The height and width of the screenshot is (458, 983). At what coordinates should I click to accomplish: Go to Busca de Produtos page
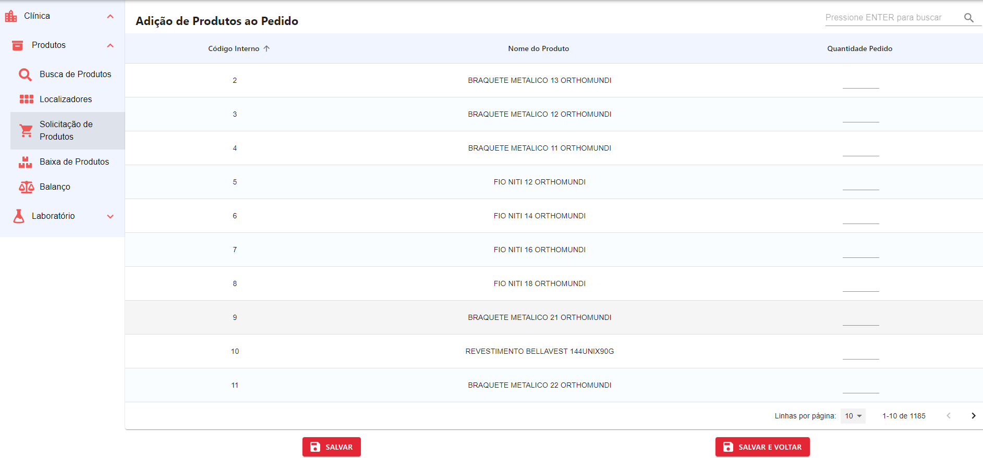(75, 74)
